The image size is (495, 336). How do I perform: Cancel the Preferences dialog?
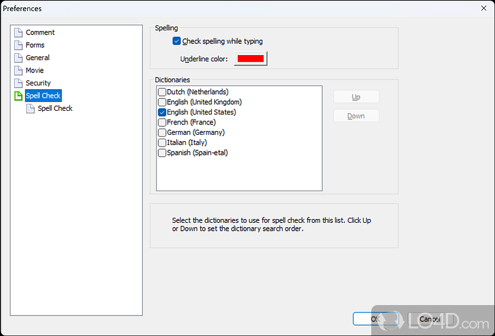click(429, 319)
